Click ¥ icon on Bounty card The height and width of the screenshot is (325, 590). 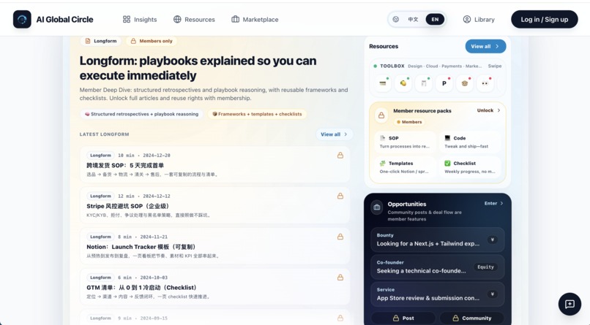(492, 240)
